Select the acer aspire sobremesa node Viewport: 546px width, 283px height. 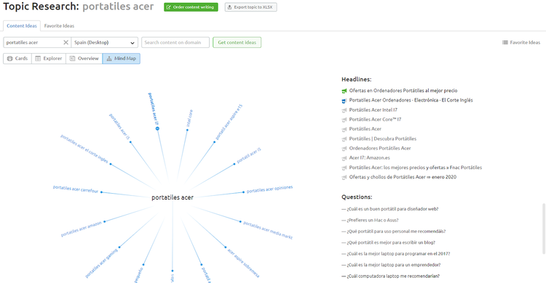click(x=243, y=263)
